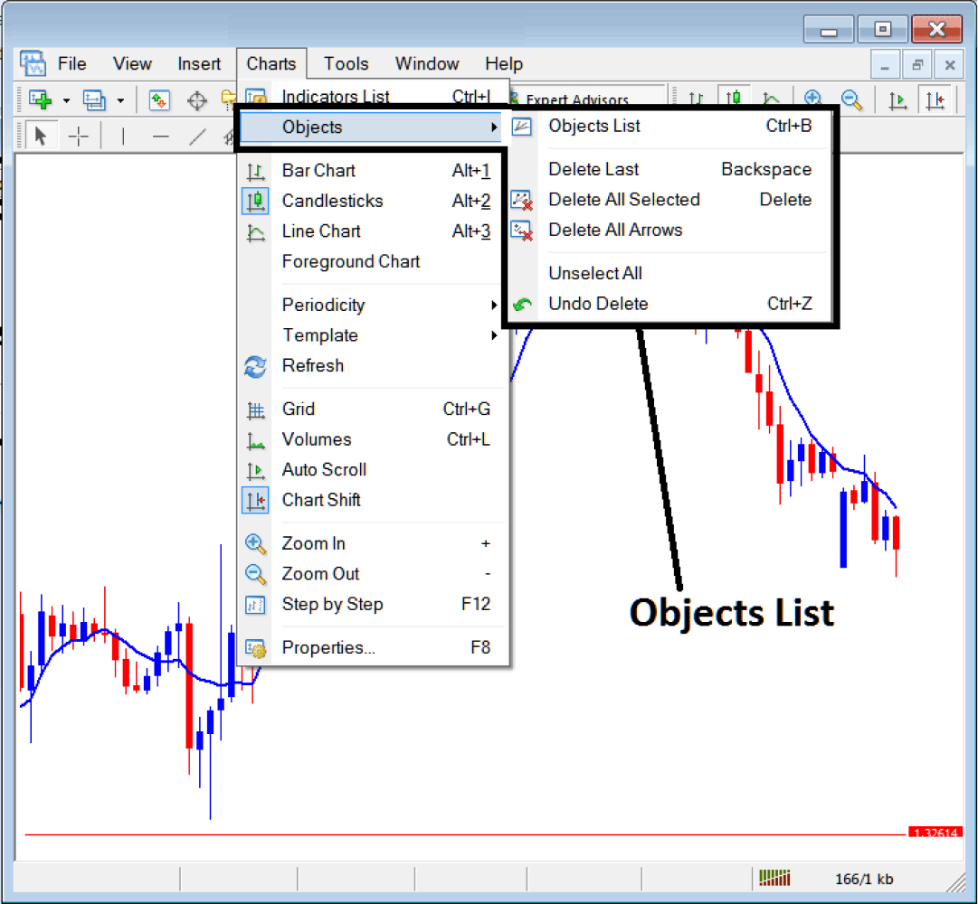Open the View menu
Image resolution: width=978 pixels, height=904 pixels.
click(132, 63)
